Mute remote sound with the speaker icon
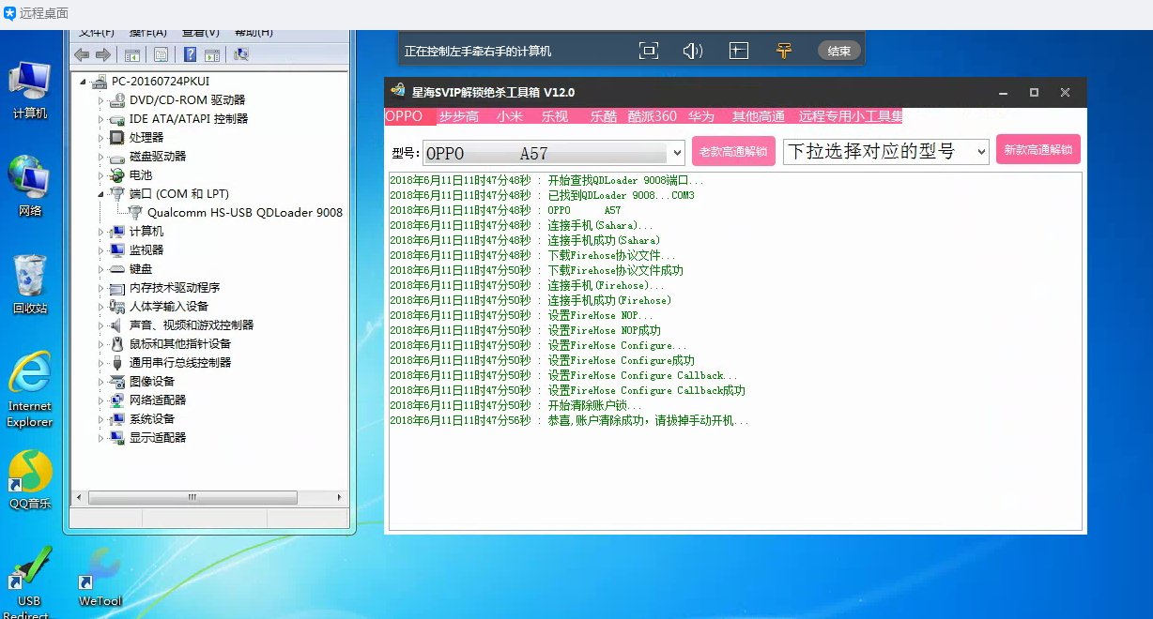The height and width of the screenshot is (619, 1153). [x=693, y=51]
